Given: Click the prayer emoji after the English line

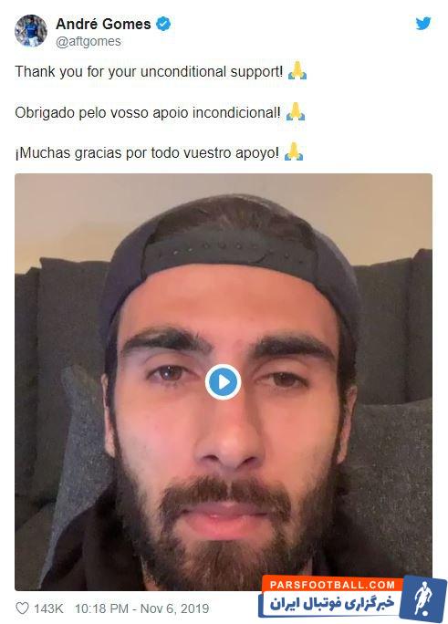Looking at the screenshot, I should [x=297, y=71].
